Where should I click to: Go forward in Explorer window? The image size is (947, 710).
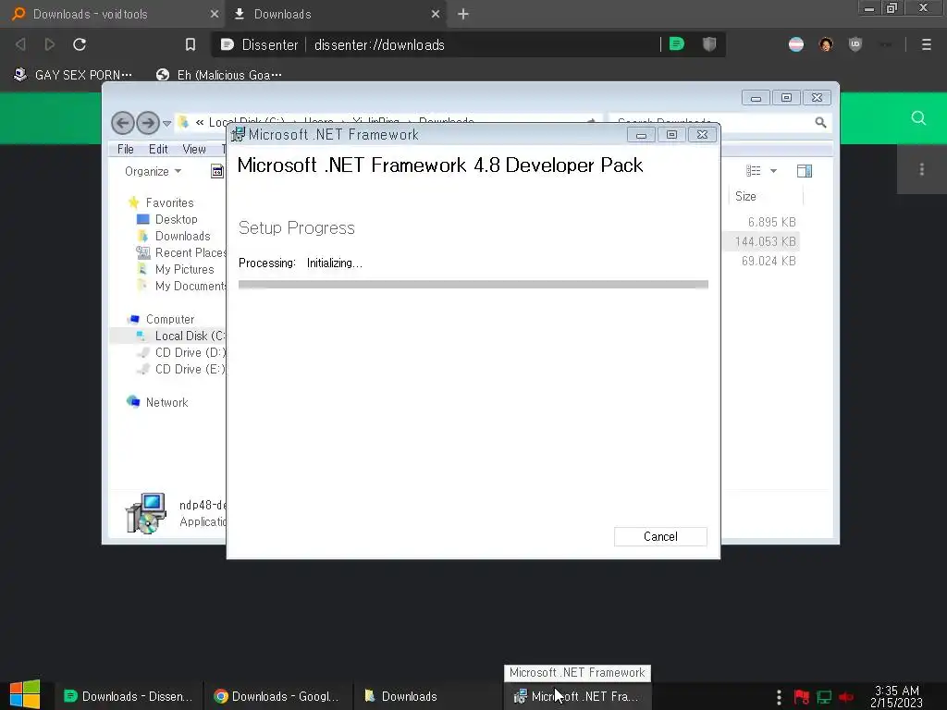147,123
